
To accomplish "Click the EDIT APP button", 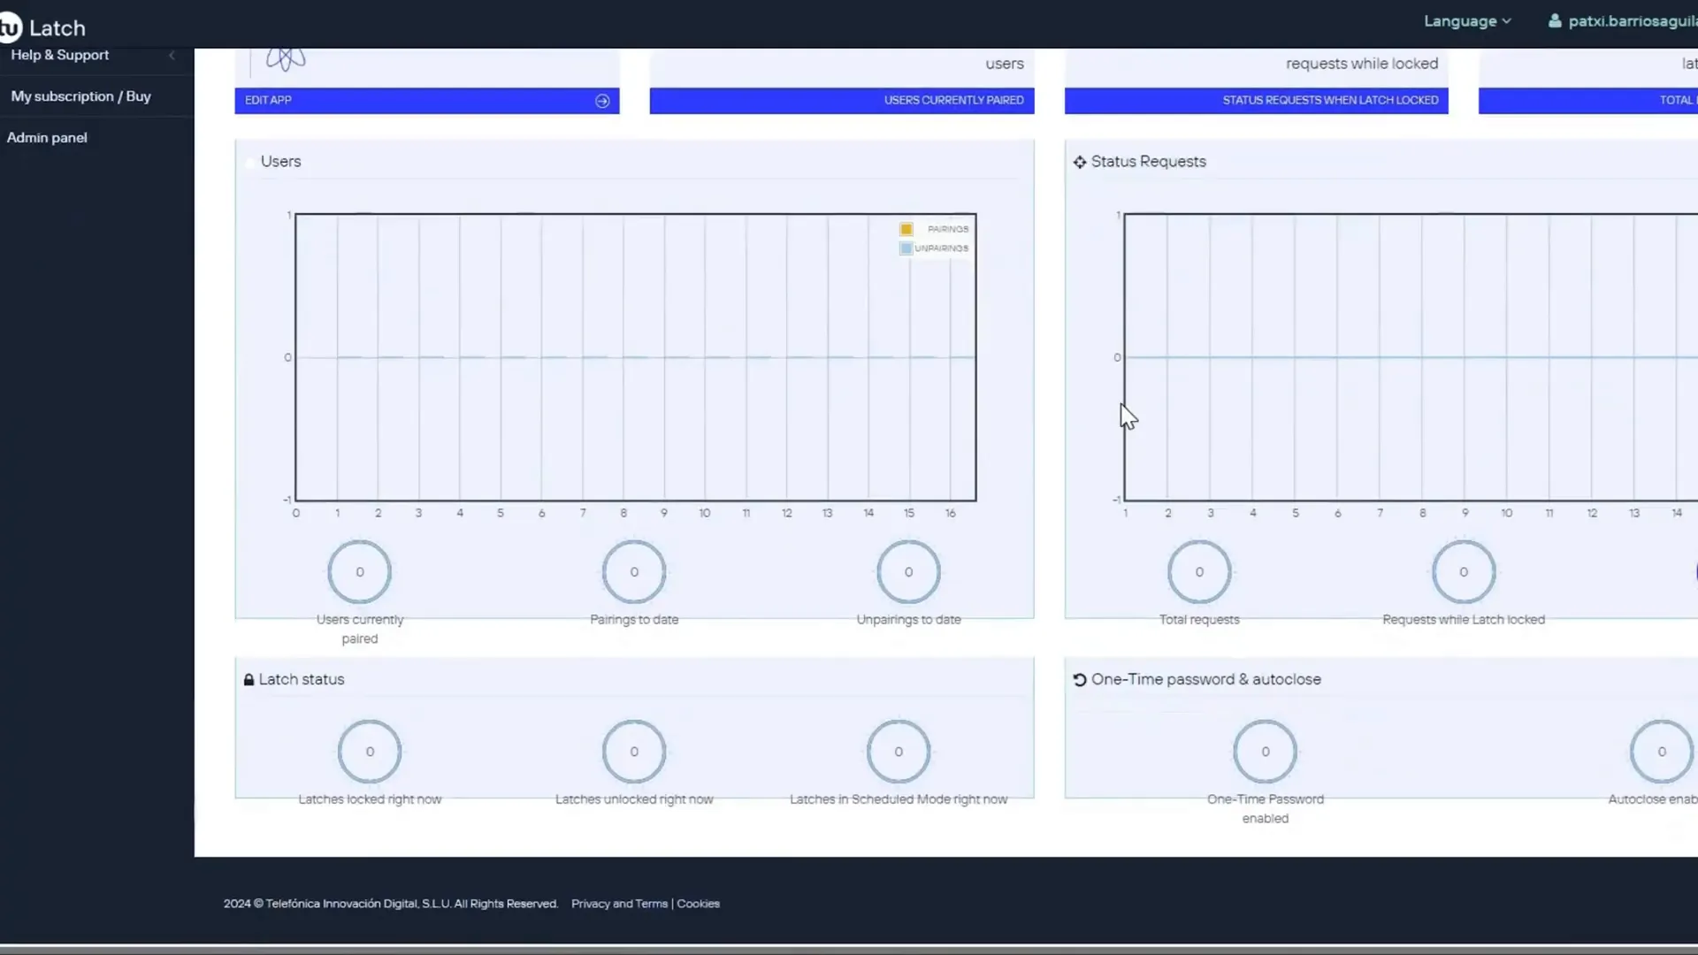I will [x=426, y=101].
